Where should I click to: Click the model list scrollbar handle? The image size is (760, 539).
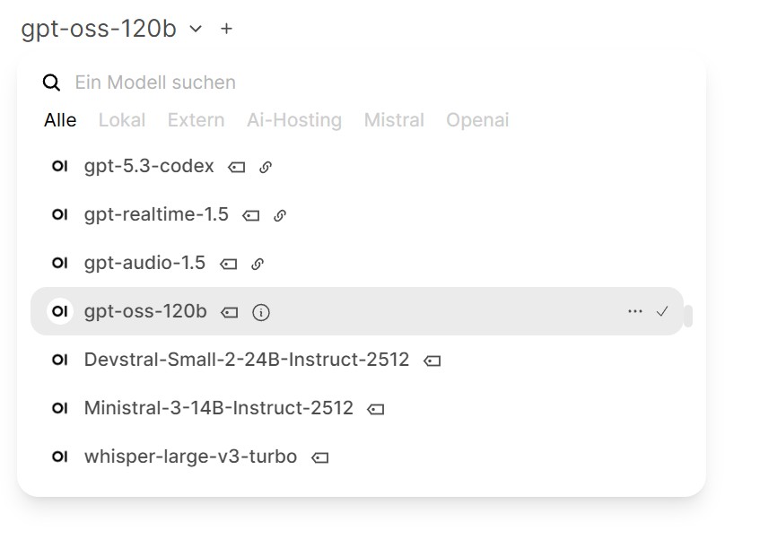pyautogui.click(x=688, y=316)
